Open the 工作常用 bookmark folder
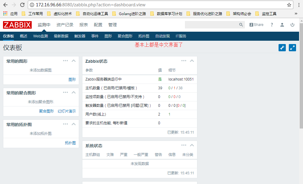The image size is (303, 184). coord(32,14)
